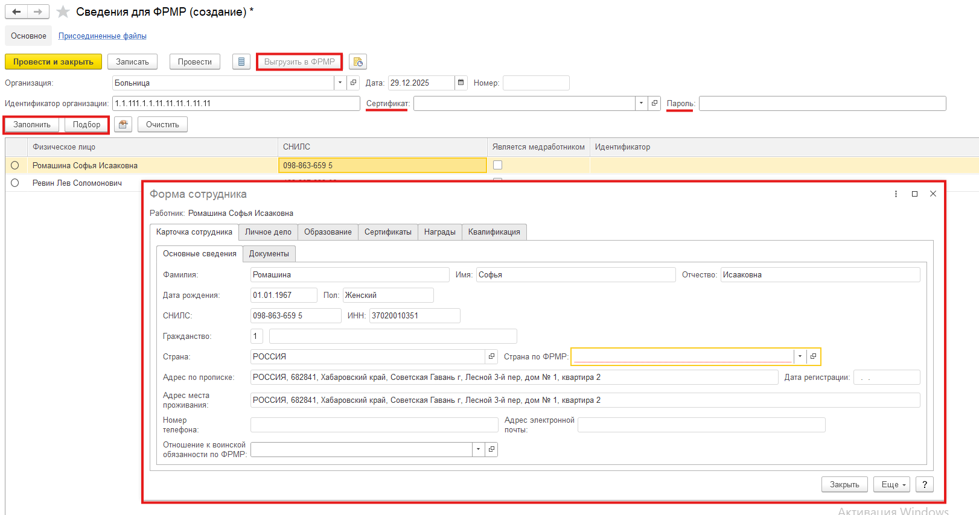
Task: Expand the military duty ФРМР dropdown
Action: pos(479,449)
